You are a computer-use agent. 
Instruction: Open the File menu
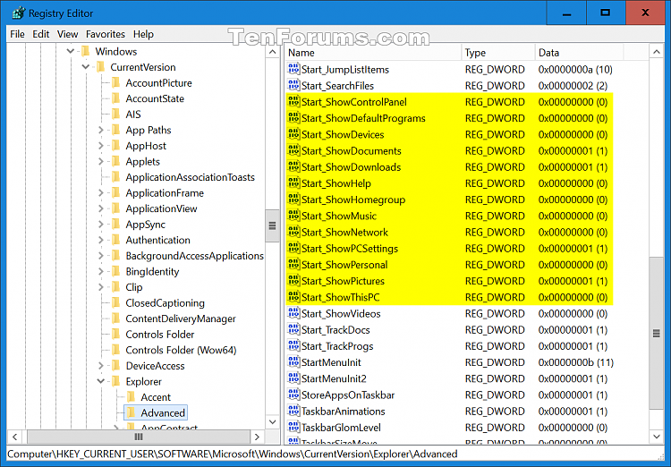pos(17,34)
